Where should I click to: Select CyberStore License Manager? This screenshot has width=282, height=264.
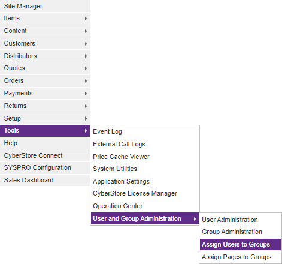145,193
